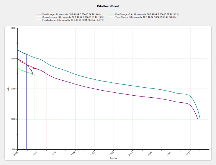Click the blue Second charge legend line
The height and width of the screenshot is (165, 216).
[x=39, y=17]
